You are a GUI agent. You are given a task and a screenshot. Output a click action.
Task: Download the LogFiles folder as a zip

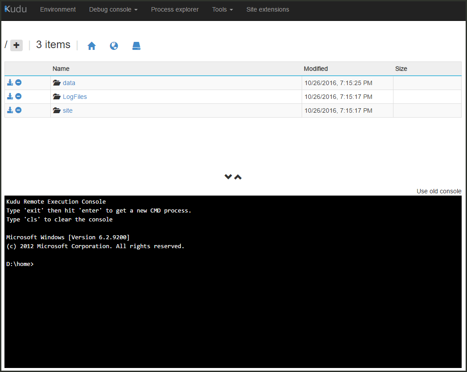(x=9, y=96)
